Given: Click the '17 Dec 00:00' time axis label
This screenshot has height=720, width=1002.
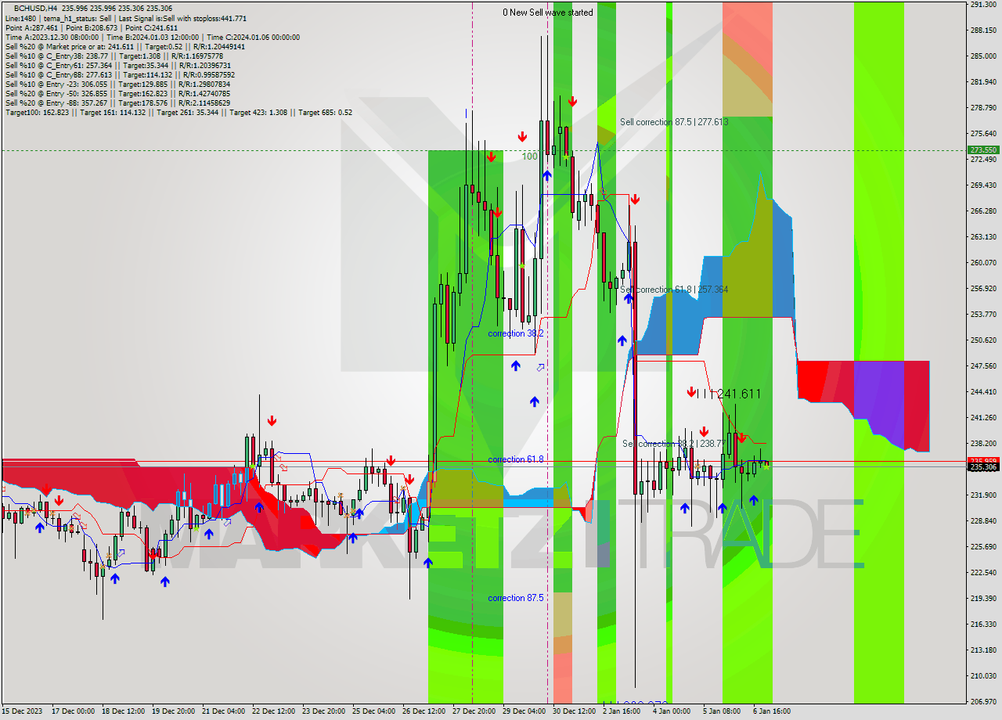Looking at the screenshot, I should [x=73, y=712].
